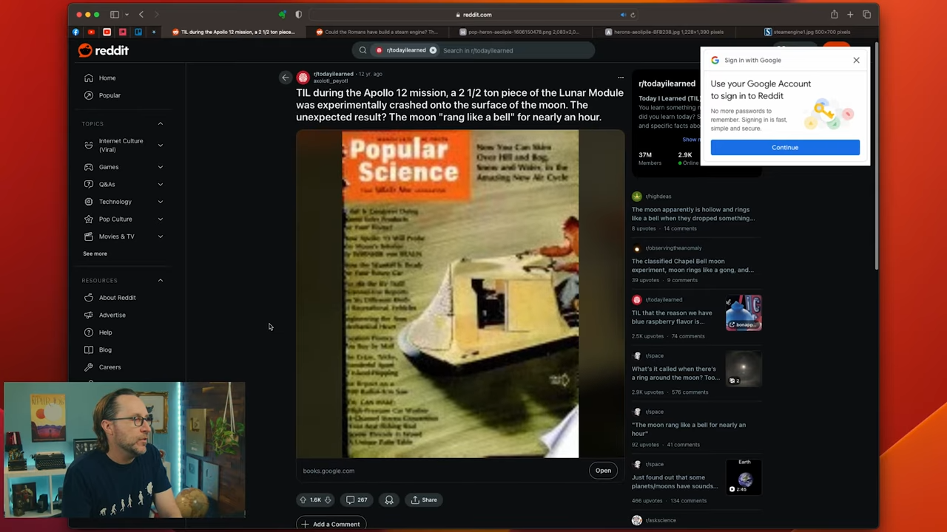The height and width of the screenshot is (532, 947).
Task: Give an award to the post
Action: [x=389, y=500]
